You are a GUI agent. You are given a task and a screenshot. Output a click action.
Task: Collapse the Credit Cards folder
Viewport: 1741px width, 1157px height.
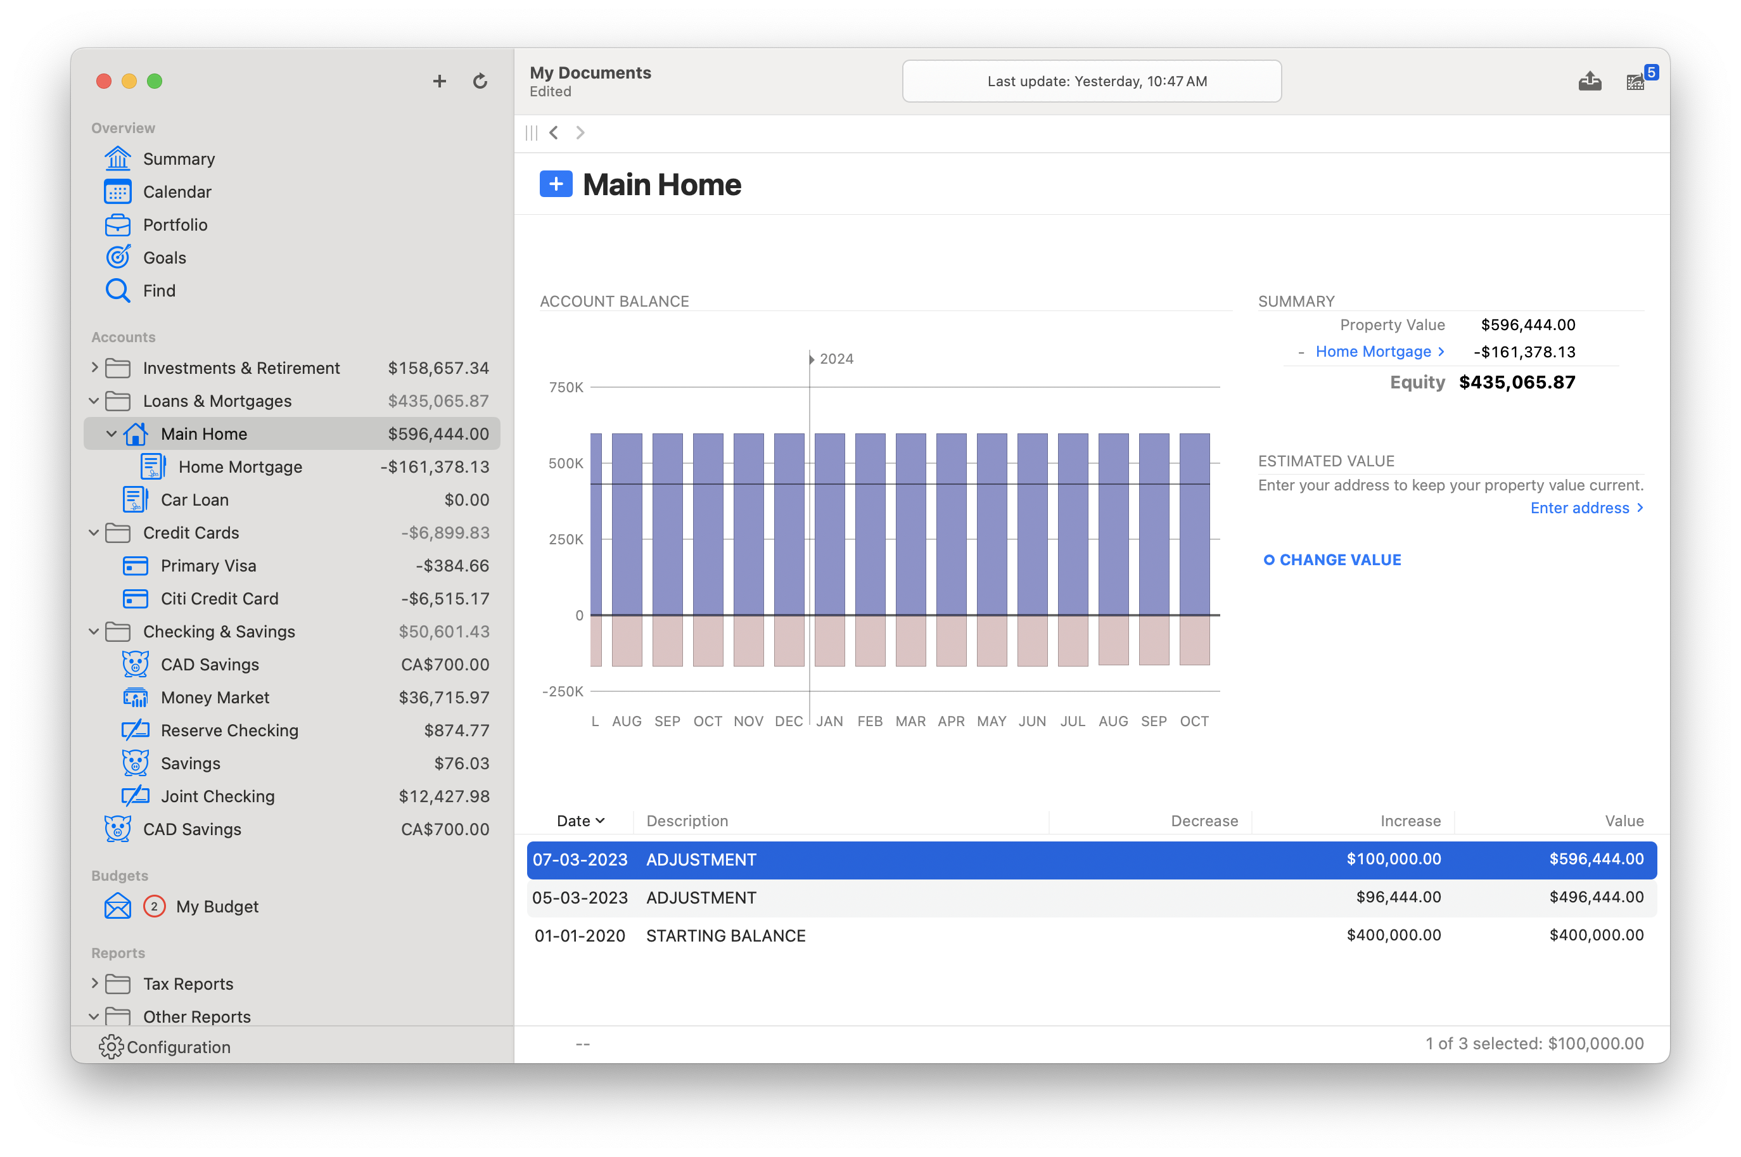[94, 533]
